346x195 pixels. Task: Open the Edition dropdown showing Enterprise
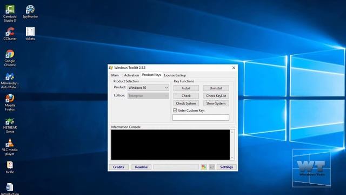pos(148,96)
